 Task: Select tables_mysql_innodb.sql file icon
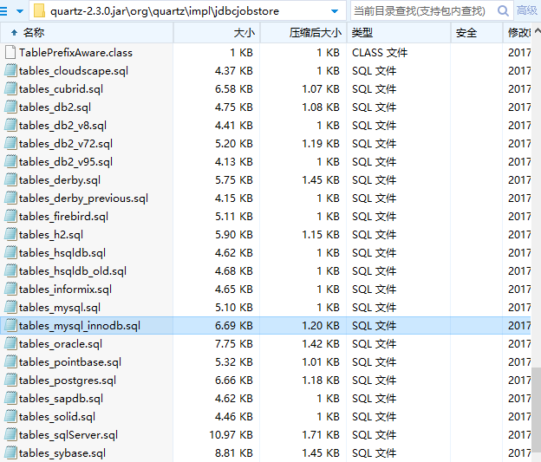(x=10, y=326)
